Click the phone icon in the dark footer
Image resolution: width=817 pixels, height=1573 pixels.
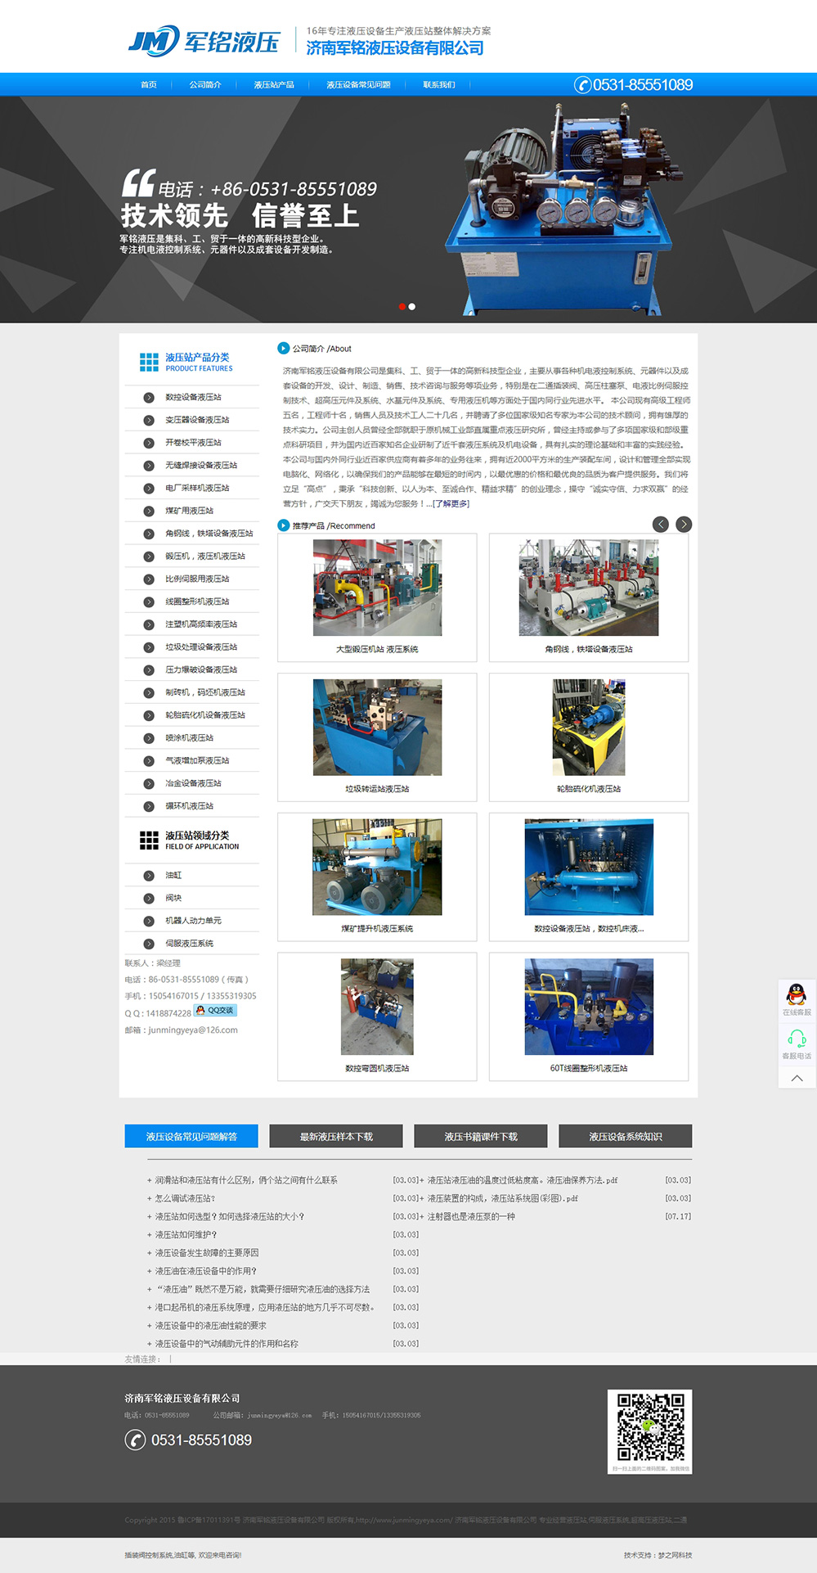coord(135,1440)
